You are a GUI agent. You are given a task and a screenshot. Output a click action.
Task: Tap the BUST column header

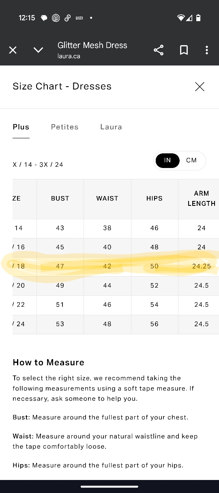(x=60, y=199)
